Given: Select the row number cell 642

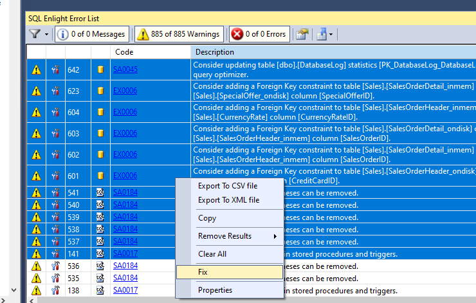Looking at the screenshot, I should click(78, 69).
